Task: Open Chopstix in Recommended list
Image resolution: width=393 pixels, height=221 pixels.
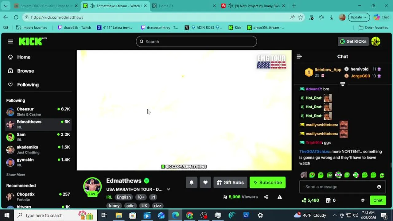Action: point(38,196)
